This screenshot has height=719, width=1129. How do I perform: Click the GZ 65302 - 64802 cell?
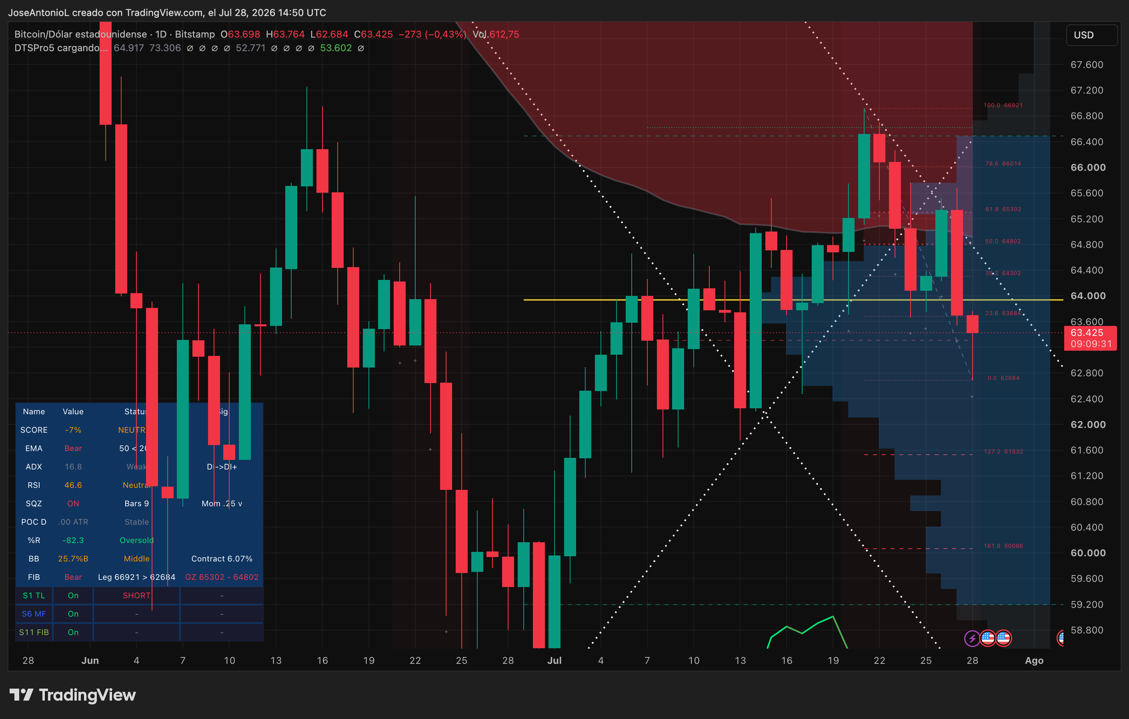[222, 577]
